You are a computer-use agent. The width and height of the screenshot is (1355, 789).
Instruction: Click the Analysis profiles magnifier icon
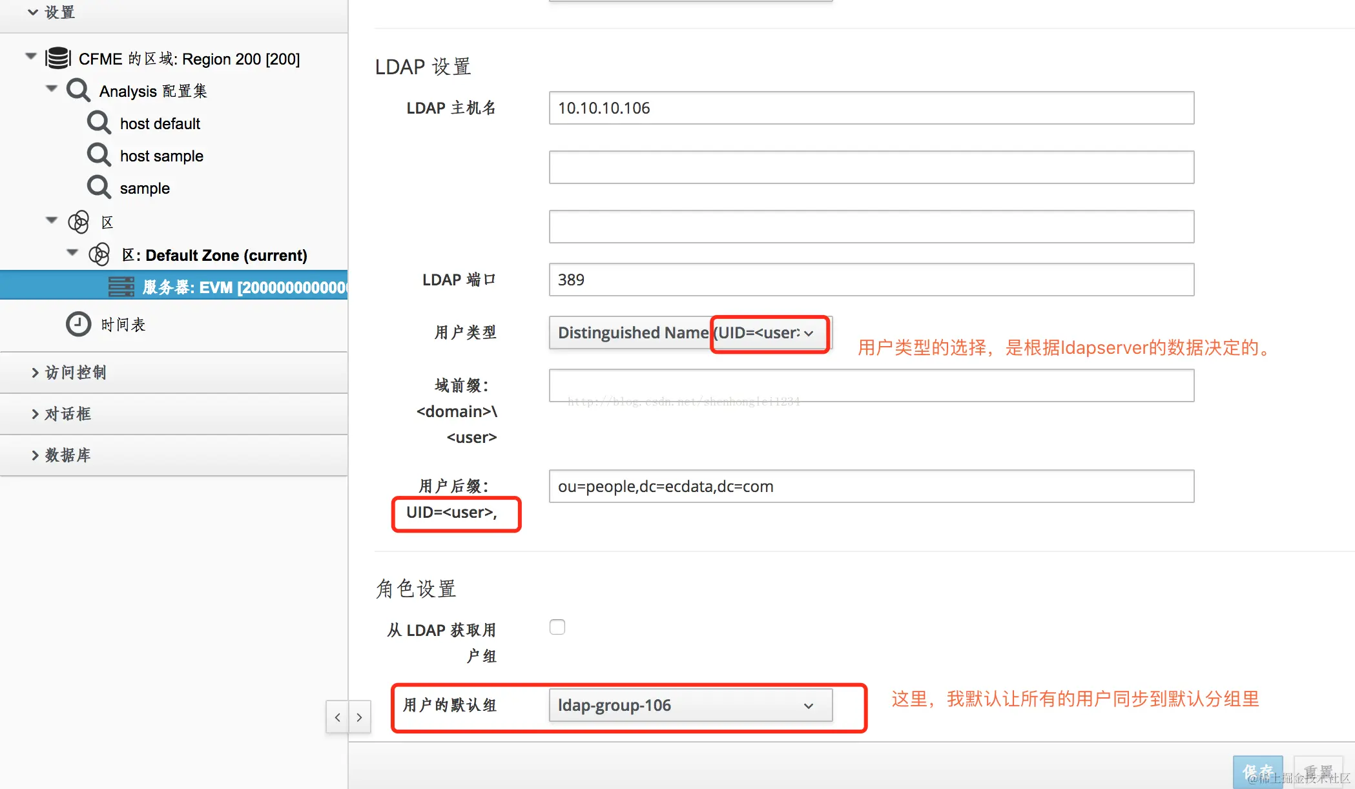click(78, 90)
